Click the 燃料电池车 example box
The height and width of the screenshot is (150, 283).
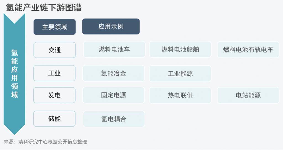(114, 49)
